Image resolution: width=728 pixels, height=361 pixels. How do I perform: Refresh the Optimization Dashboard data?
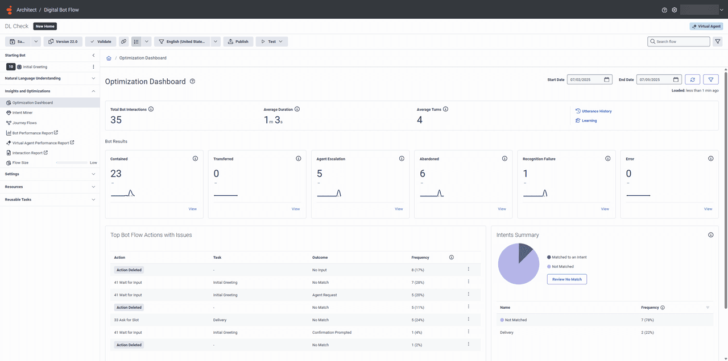[692, 79]
